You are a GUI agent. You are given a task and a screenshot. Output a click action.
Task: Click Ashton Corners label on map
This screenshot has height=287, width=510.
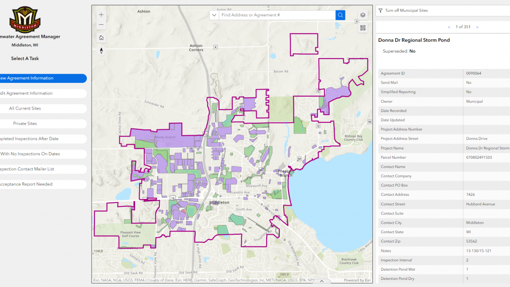pos(196,48)
